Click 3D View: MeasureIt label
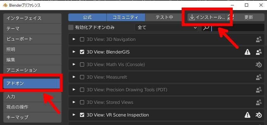The image size is (267, 125). pyautogui.click(x=107, y=77)
